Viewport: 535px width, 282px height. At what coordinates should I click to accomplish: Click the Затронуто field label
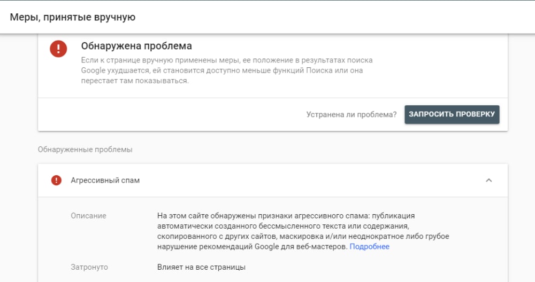pyautogui.click(x=89, y=267)
